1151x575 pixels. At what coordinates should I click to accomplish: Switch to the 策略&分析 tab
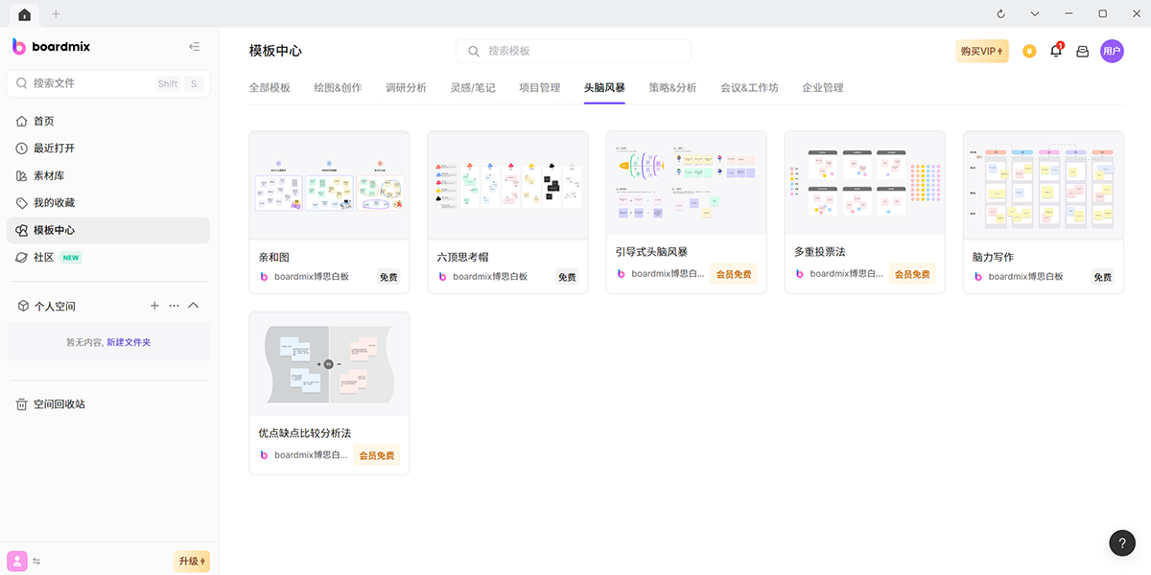[x=672, y=87]
